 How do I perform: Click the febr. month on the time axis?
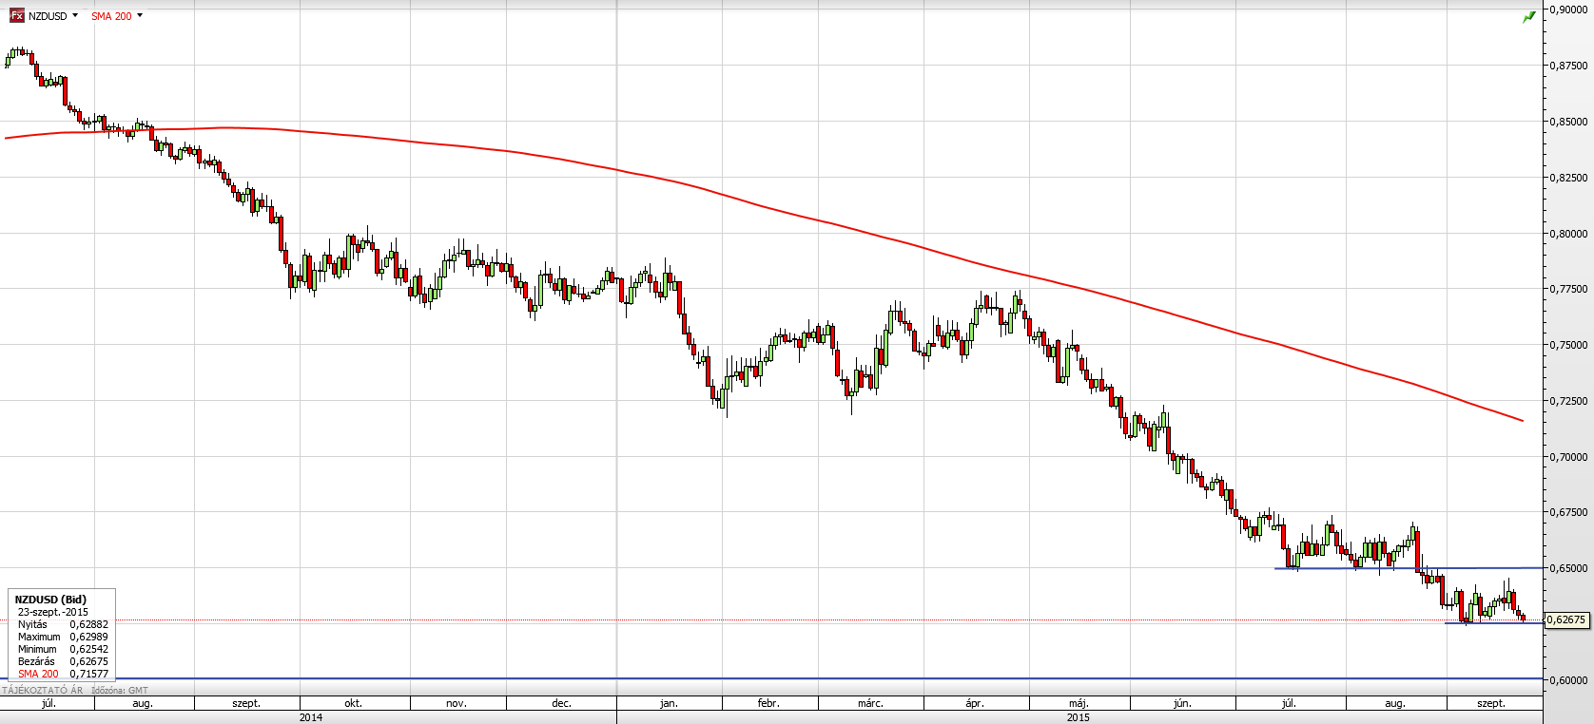pos(768,703)
